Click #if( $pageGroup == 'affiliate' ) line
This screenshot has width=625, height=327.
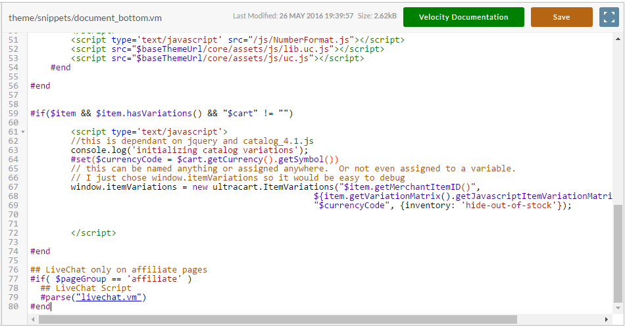111,279
